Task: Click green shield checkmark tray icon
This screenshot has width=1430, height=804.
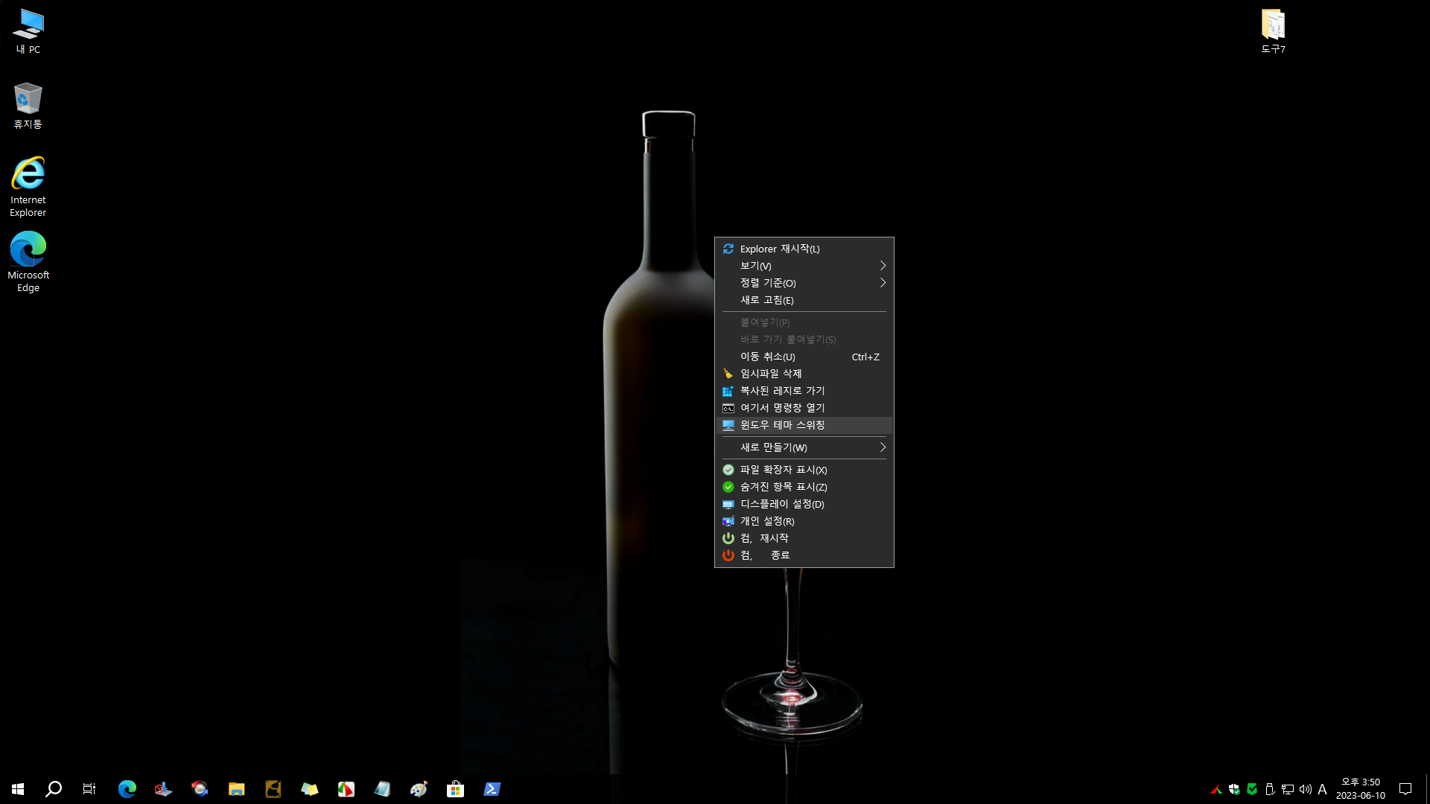Action: click(1252, 789)
